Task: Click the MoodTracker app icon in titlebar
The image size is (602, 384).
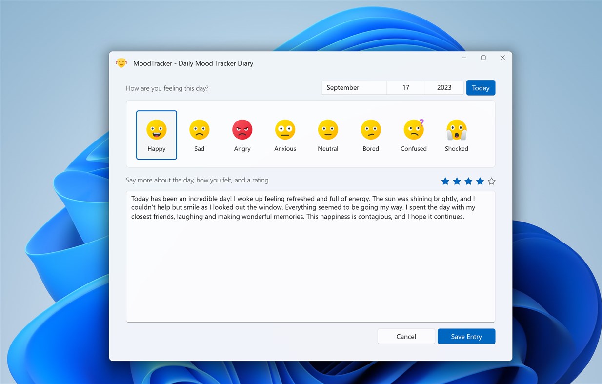Action: [x=121, y=63]
